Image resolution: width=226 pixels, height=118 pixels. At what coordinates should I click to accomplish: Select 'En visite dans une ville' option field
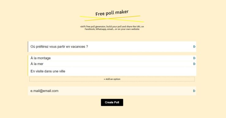coord(112,71)
